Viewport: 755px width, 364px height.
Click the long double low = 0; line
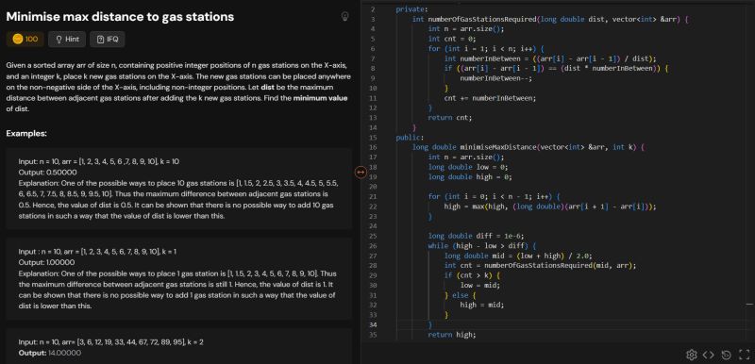point(468,167)
